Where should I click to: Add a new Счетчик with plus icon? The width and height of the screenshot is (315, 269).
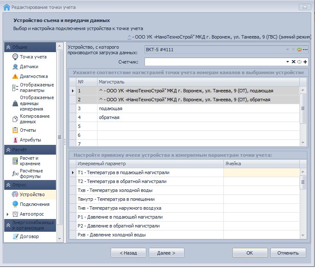point(305,62)
